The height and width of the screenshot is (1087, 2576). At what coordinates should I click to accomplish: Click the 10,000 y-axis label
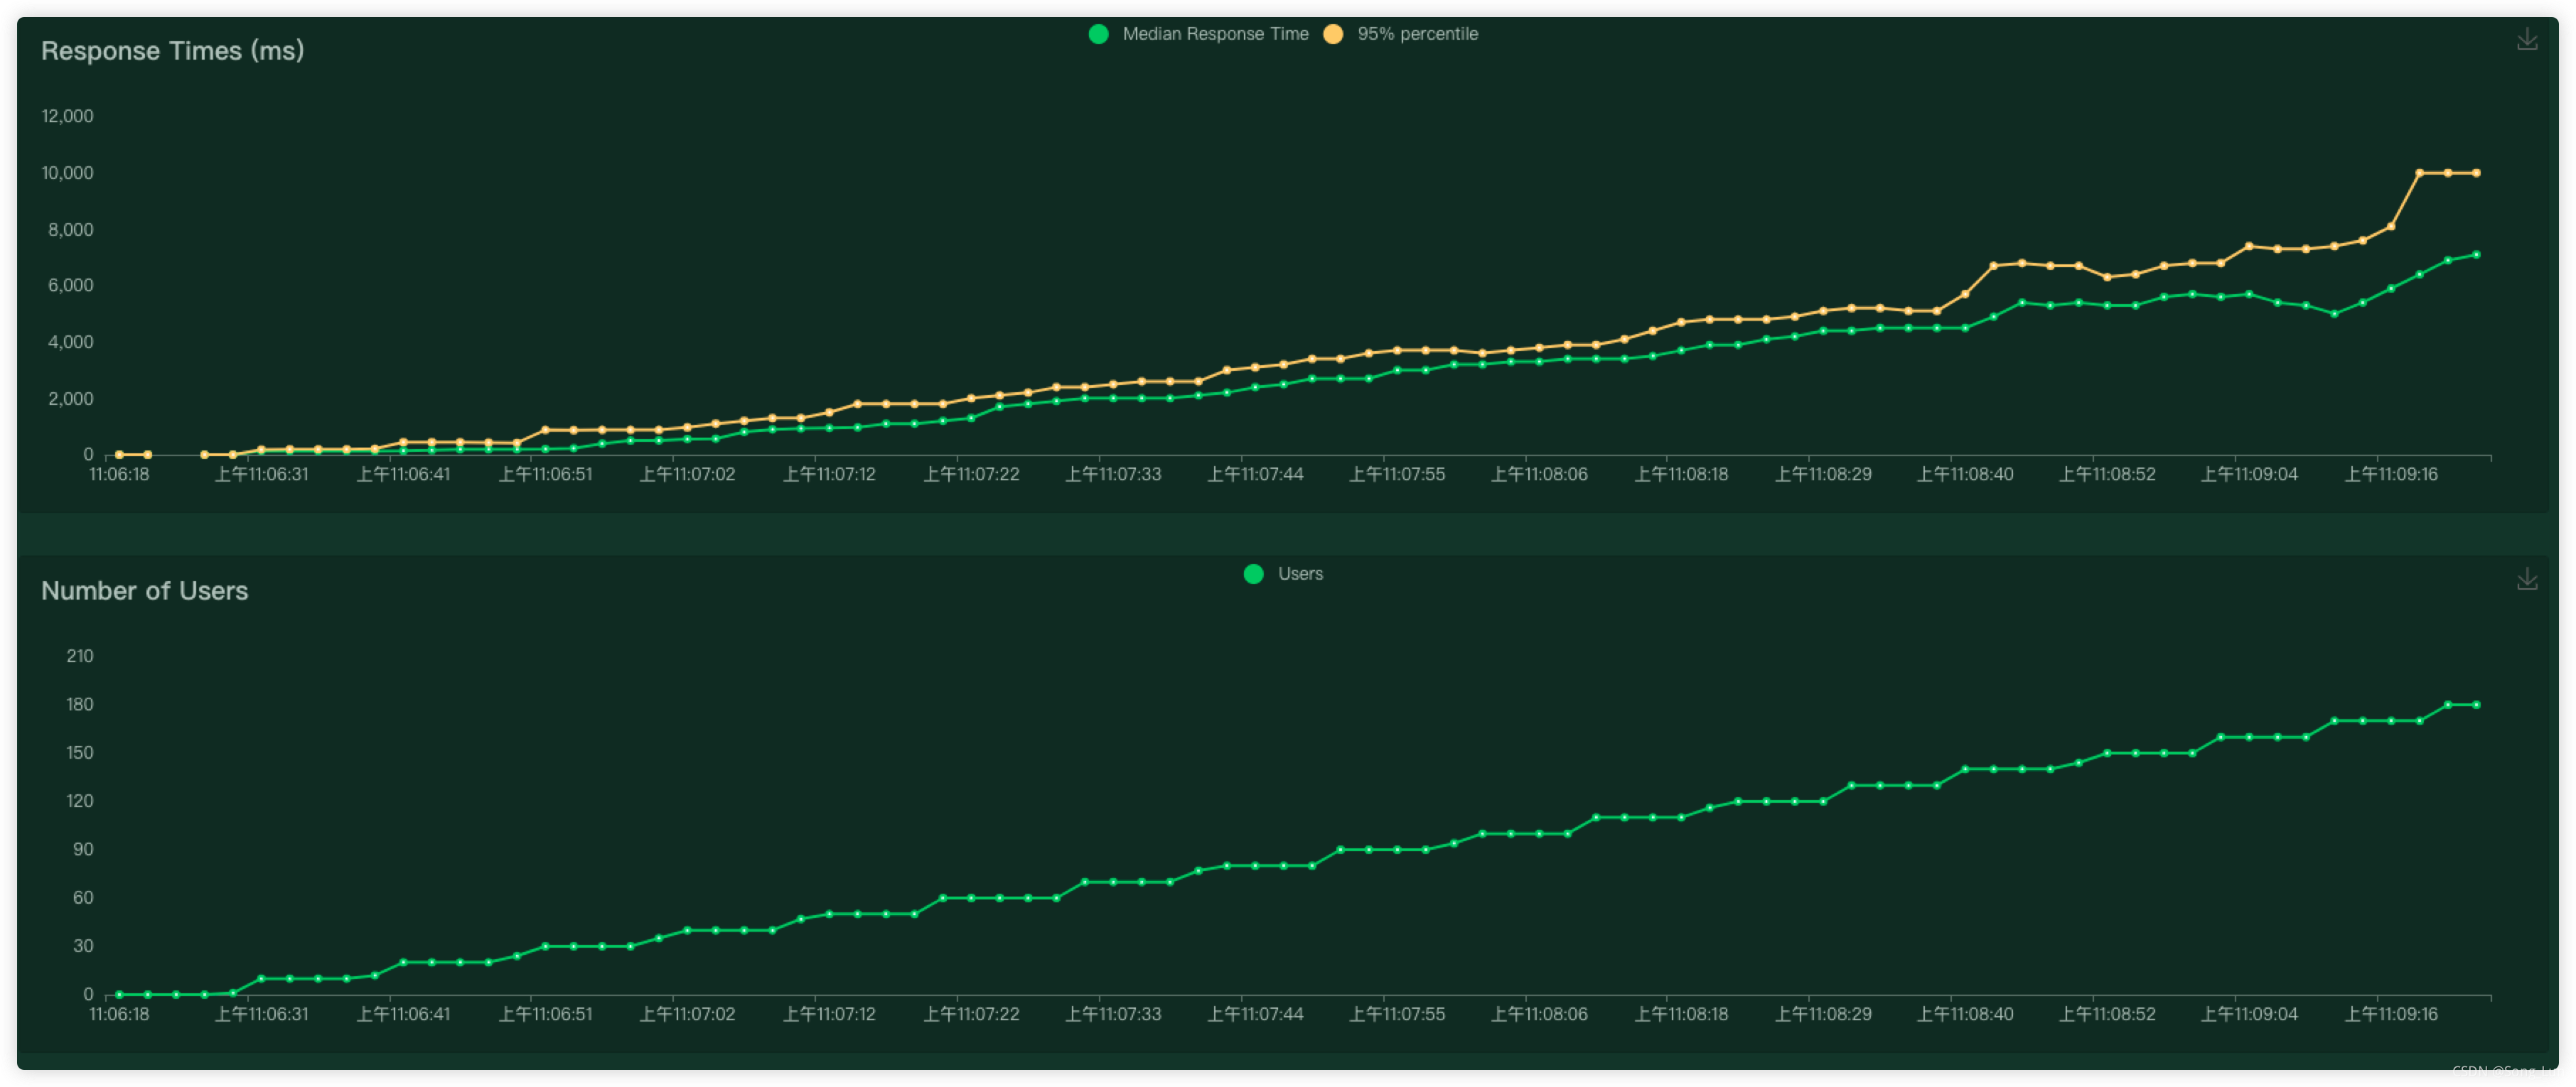tap(67, 173)
